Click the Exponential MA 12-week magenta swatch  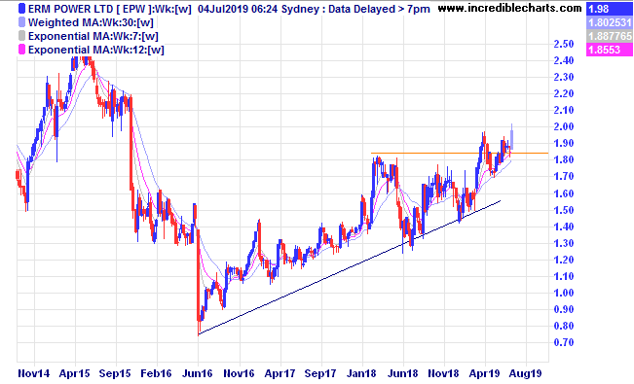pos(21,50)
